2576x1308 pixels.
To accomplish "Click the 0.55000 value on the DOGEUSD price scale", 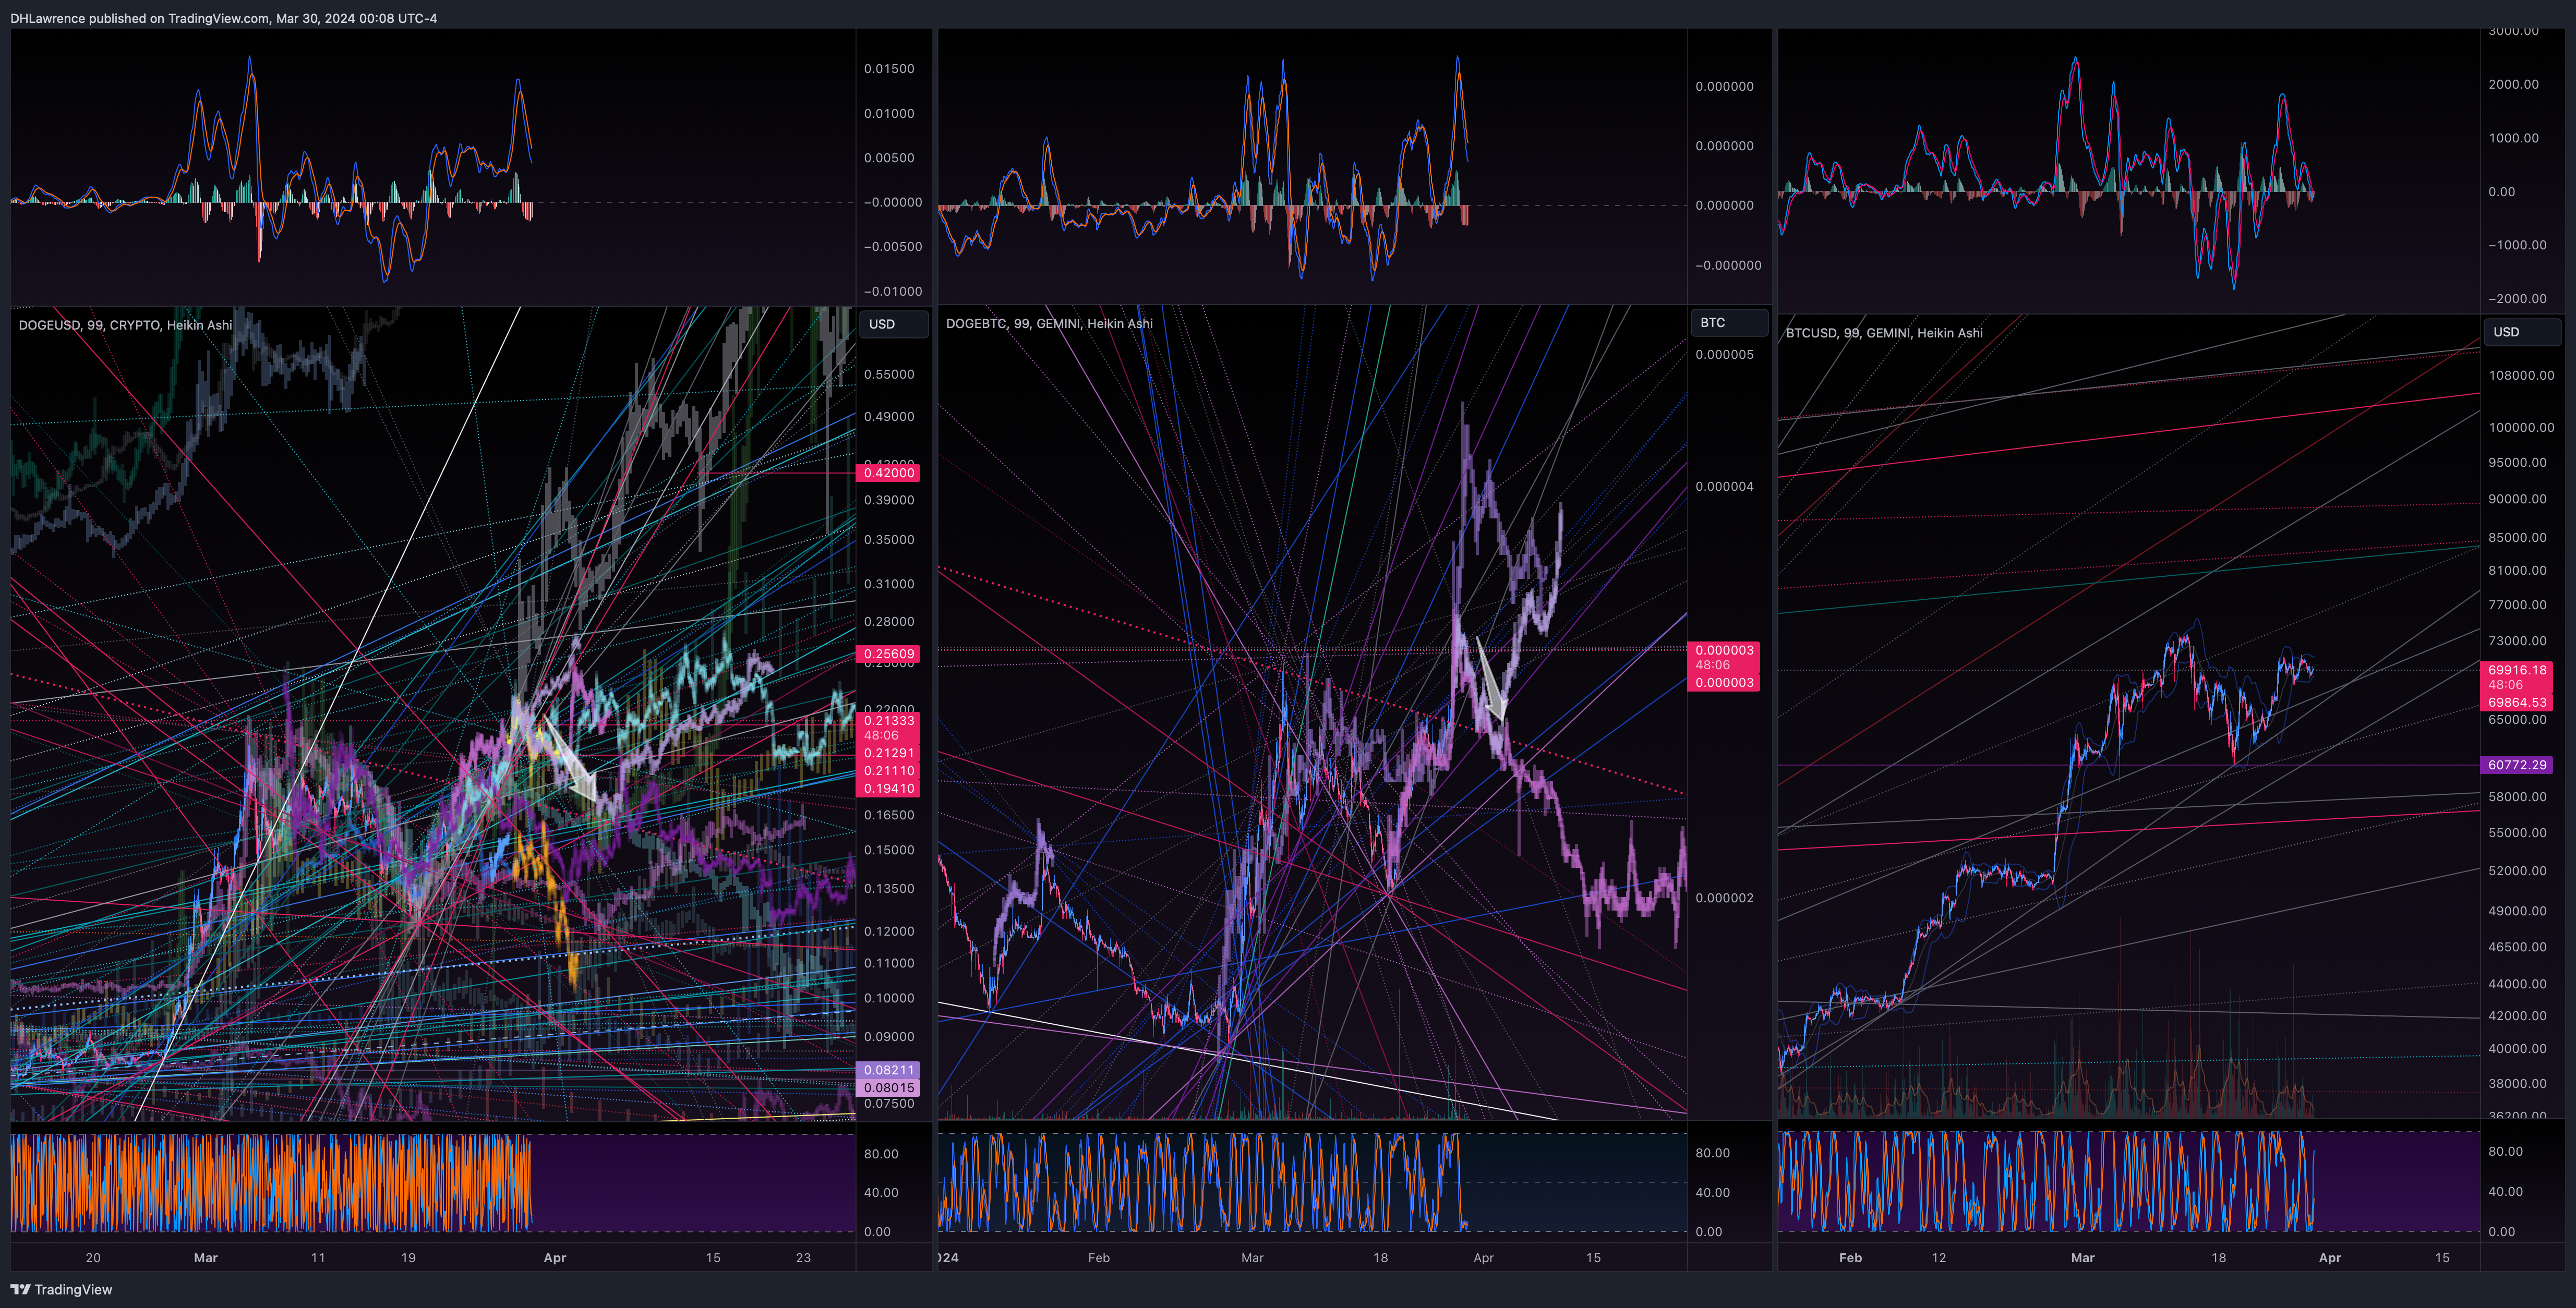I will click(x=889, y=375).
